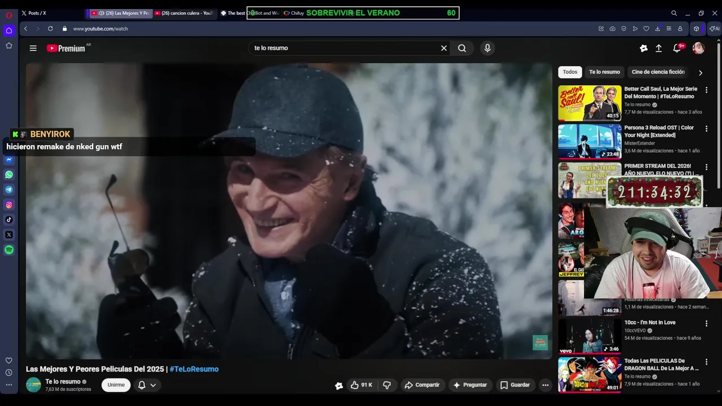Open the Te lo resumo channel name link

63,382
